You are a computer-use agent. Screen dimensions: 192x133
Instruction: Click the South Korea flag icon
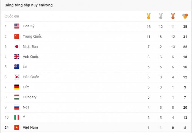(17, 77)
